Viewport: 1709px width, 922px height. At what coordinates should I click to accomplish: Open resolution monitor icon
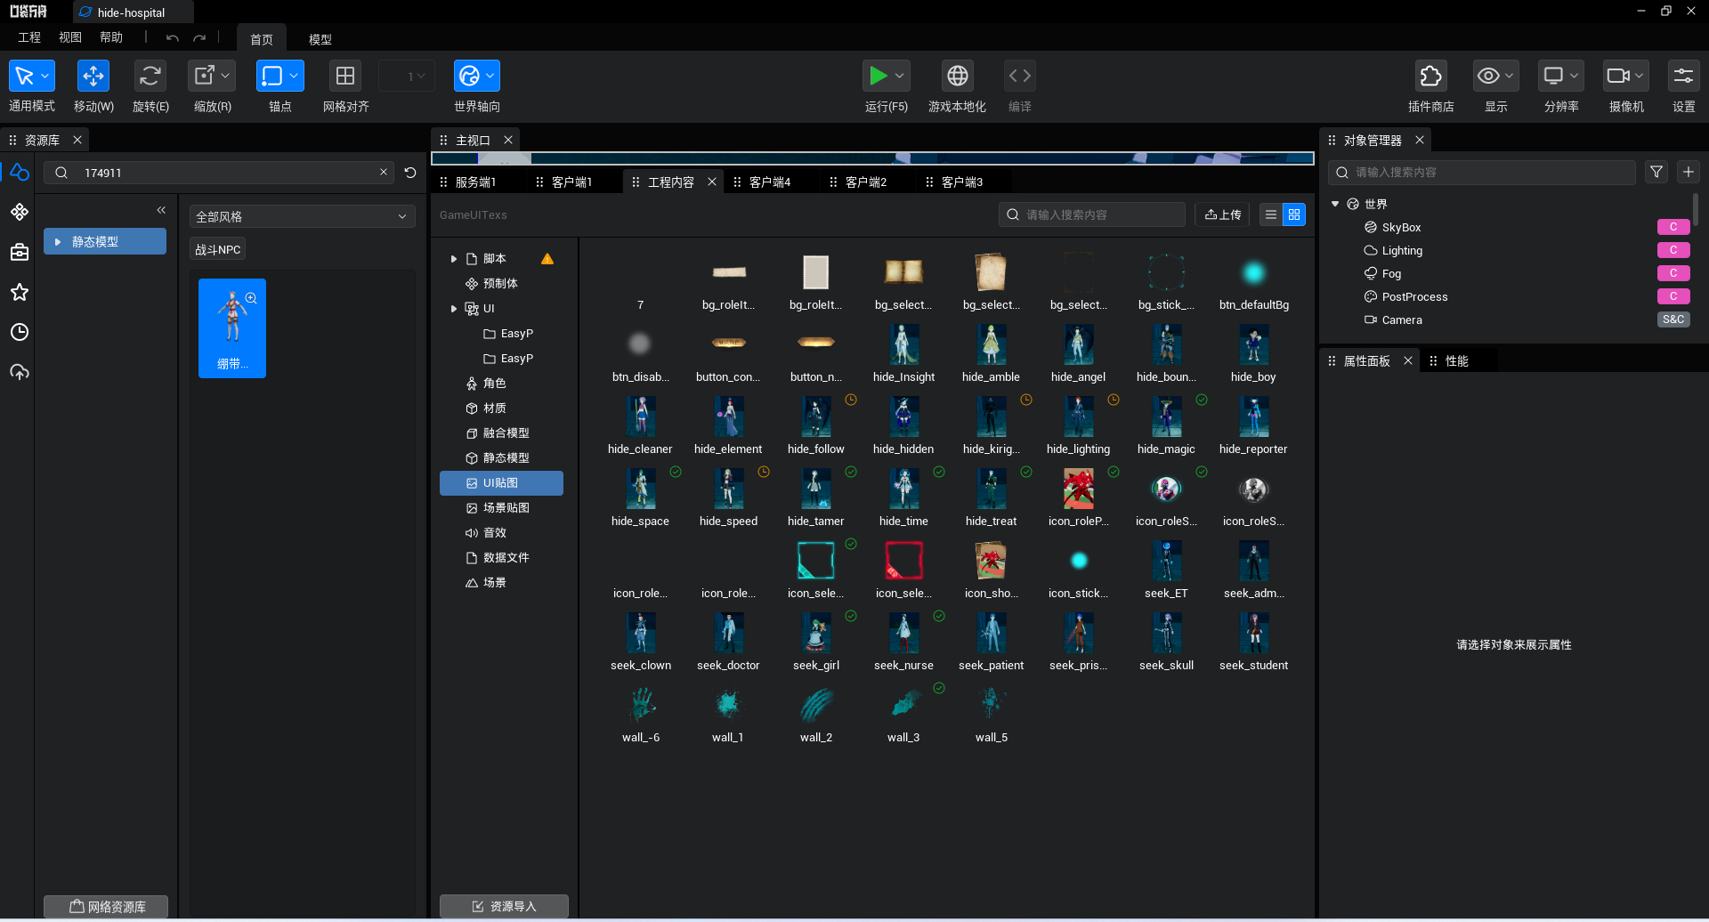[1553, 76]
